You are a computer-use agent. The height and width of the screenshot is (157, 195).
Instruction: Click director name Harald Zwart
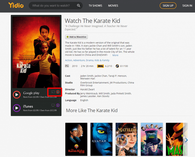[87, 89]
